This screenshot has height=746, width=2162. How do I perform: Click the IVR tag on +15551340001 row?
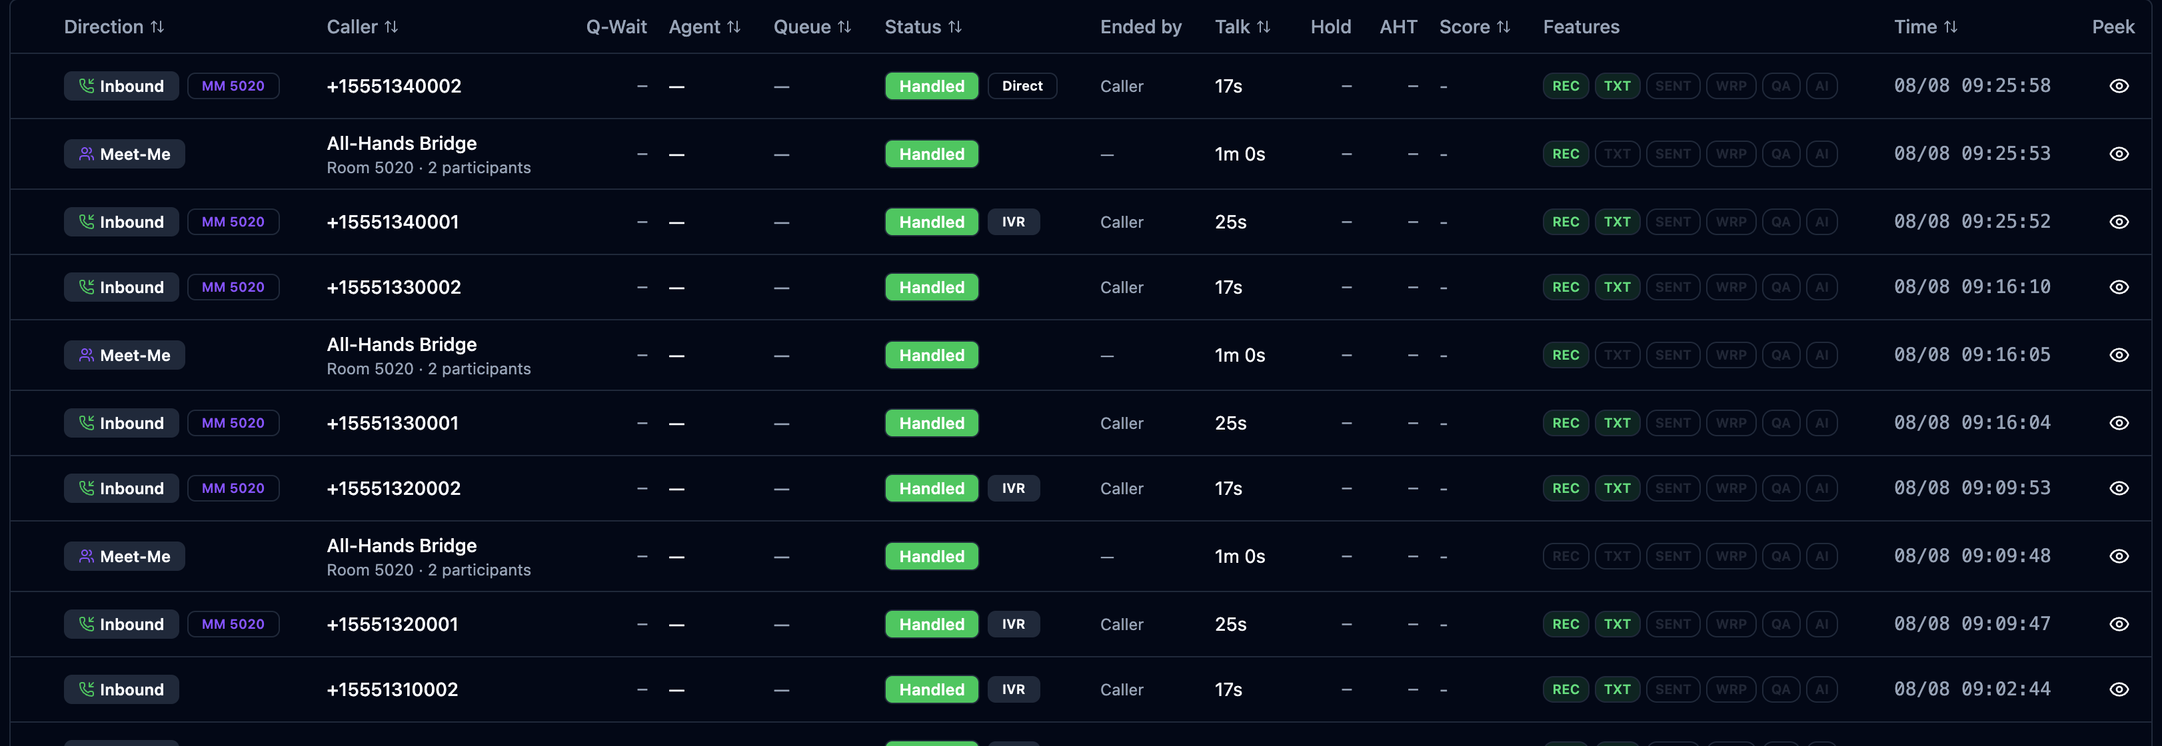coord(1013,222)
